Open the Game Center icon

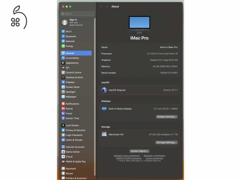pos(63,152)
